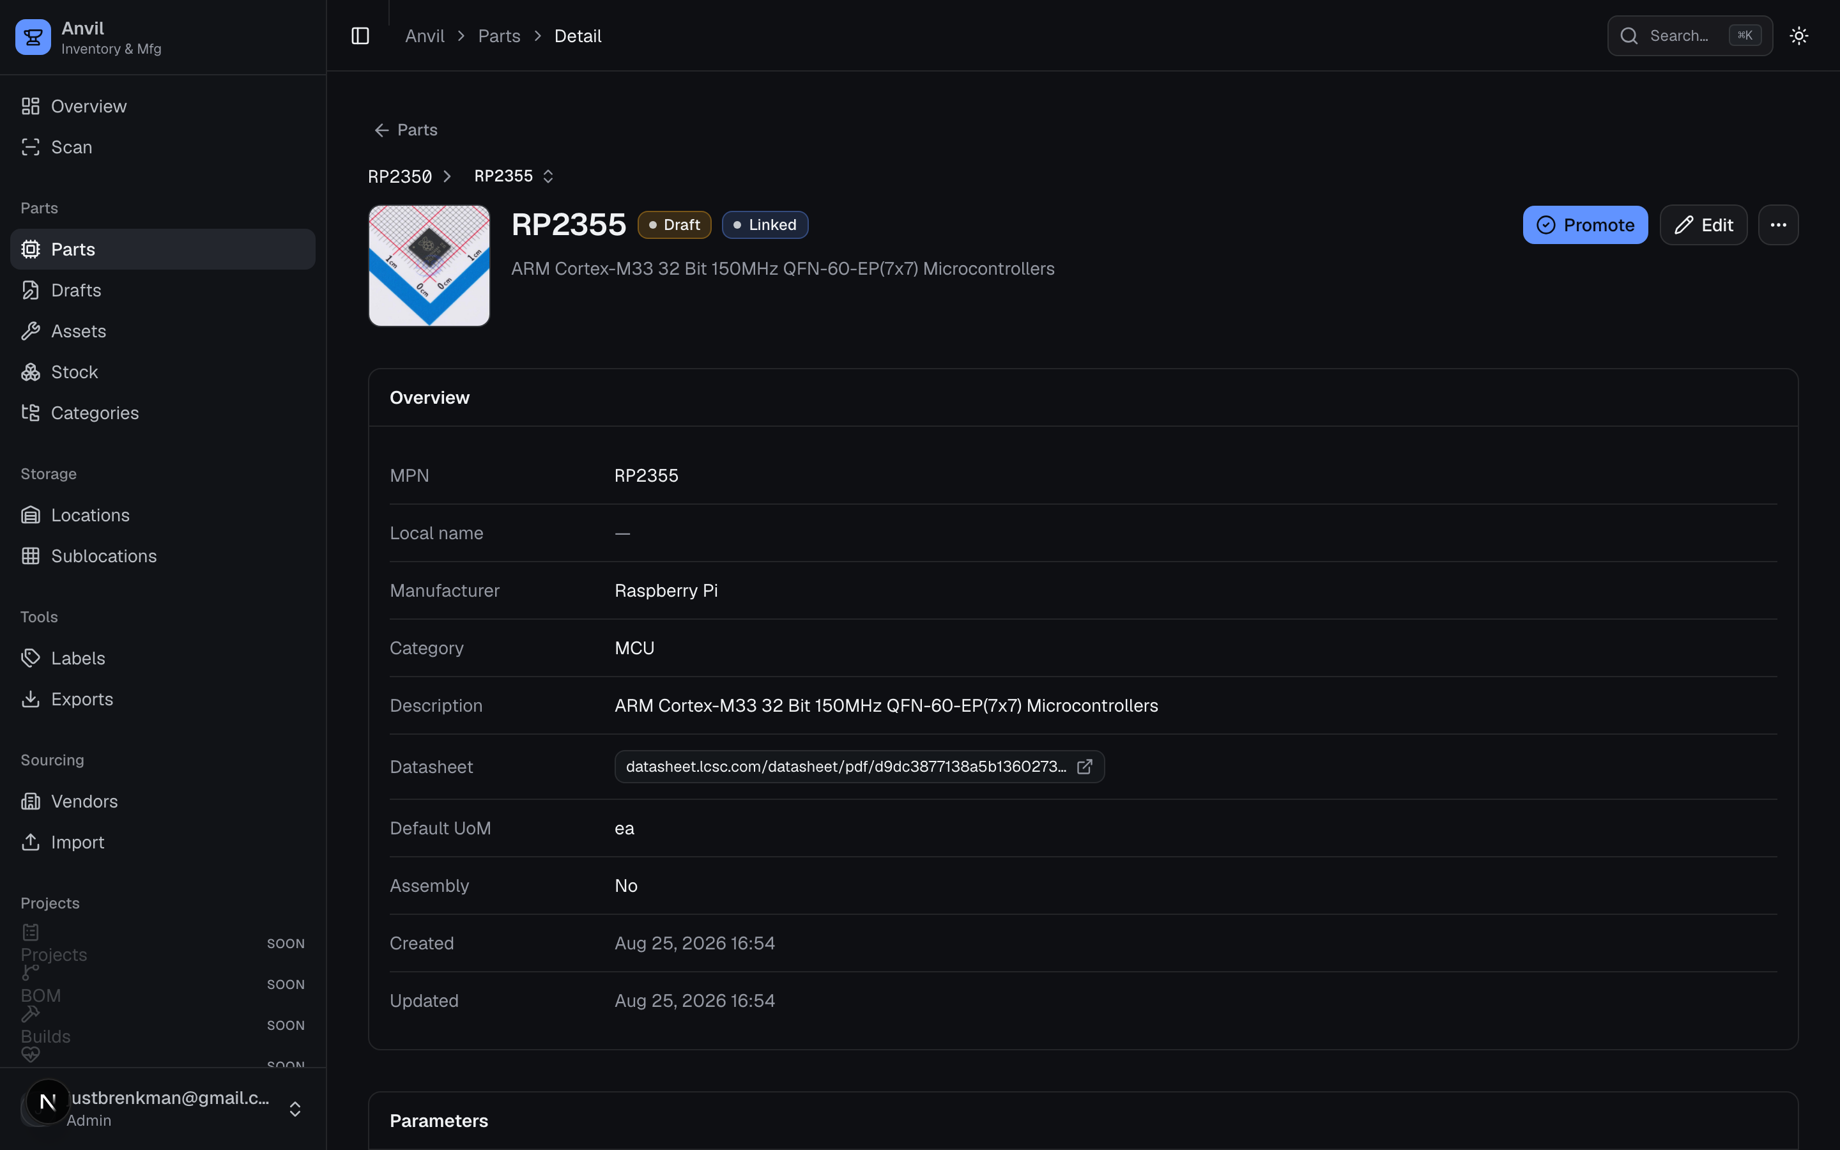The width and height of the screenshot is (1840, 1150).
Task: Click the Categories icon
Action: [31, 413]
